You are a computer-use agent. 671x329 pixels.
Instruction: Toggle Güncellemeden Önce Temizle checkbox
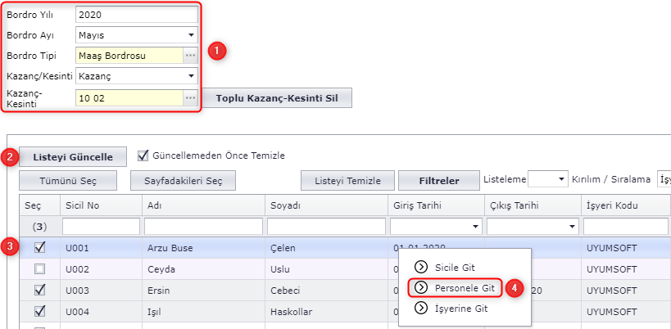click(143, 155)
